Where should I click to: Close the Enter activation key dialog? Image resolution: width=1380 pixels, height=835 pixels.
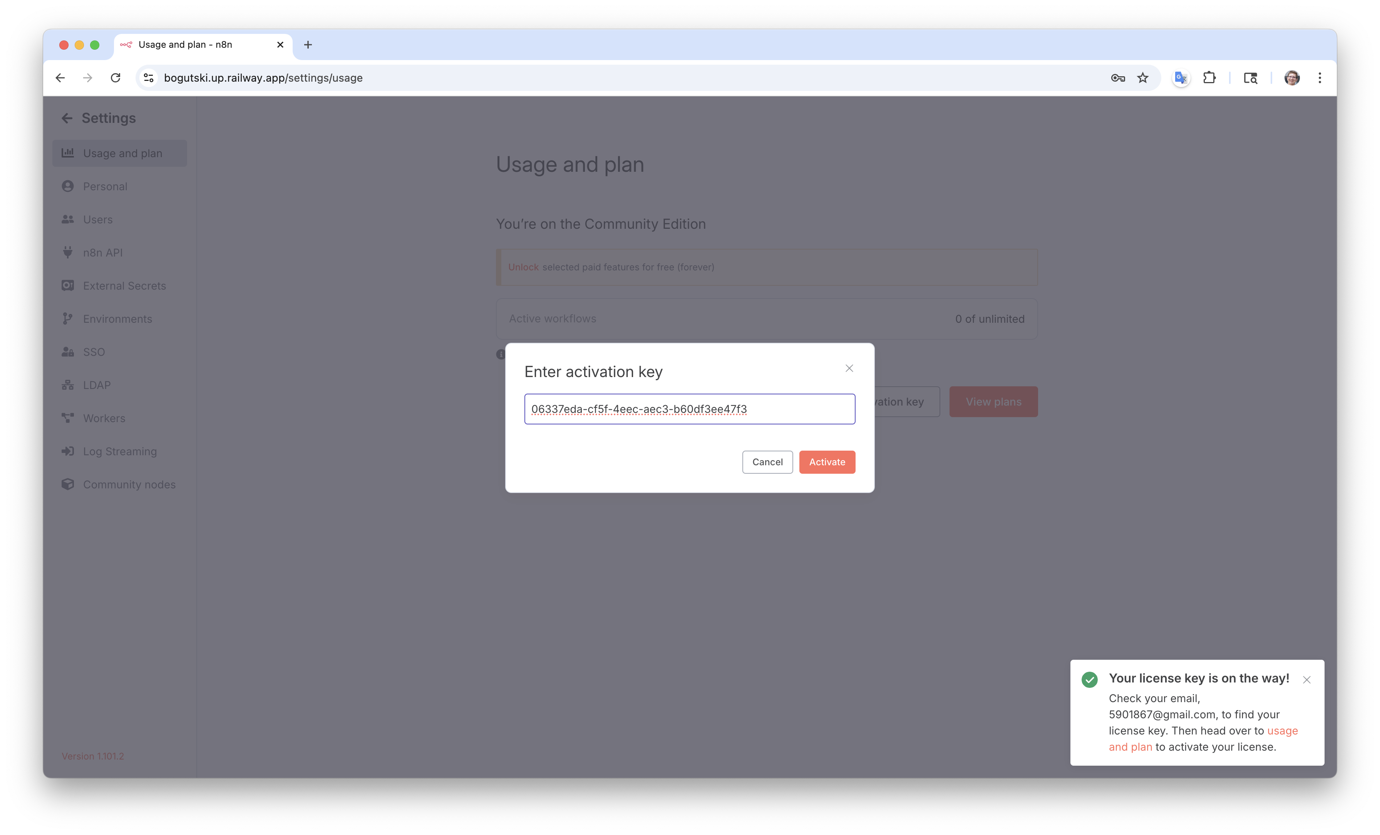click(849, 368)
